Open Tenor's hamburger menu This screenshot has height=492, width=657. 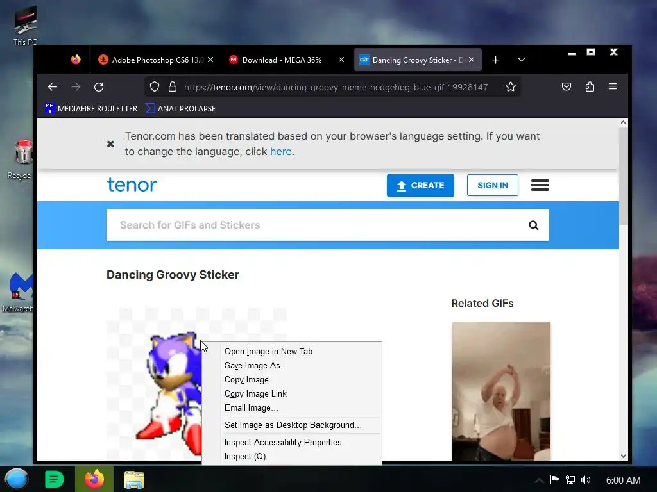pyautogui.click(x=540, y=185)
